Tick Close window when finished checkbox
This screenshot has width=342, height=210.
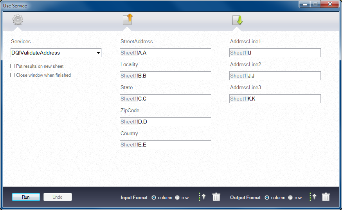13,75
